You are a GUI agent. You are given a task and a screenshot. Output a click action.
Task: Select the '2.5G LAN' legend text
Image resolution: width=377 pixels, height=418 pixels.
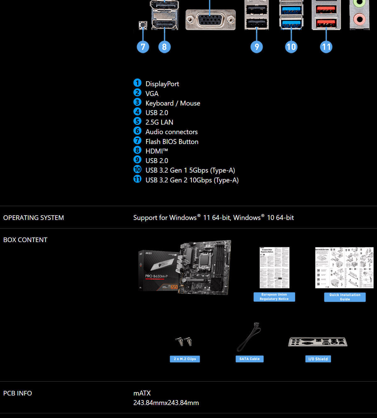(159, 122)
